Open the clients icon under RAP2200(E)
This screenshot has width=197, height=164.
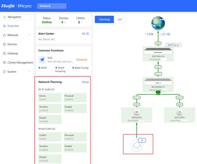pos(136,145)
